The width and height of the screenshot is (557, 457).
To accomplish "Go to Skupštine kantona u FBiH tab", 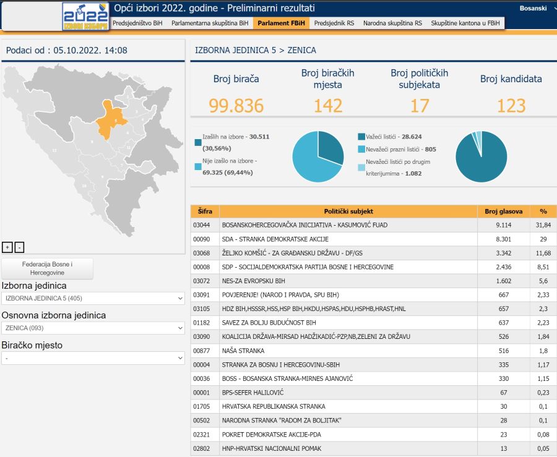I will coord(466,23).
